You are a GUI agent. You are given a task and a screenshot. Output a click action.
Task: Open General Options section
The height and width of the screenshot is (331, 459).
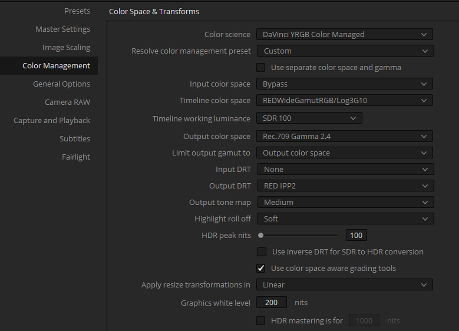(62, 84)
